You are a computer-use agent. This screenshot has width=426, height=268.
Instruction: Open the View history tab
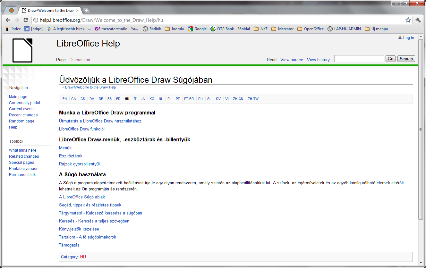(x=318, y=60)
